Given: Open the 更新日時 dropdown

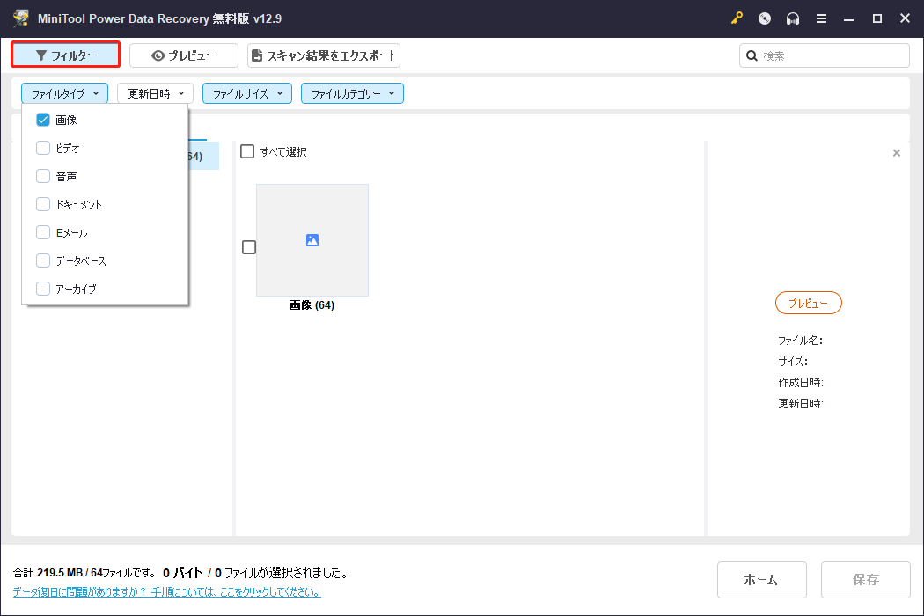Looking at the screenshot, I should coord(155,93).
